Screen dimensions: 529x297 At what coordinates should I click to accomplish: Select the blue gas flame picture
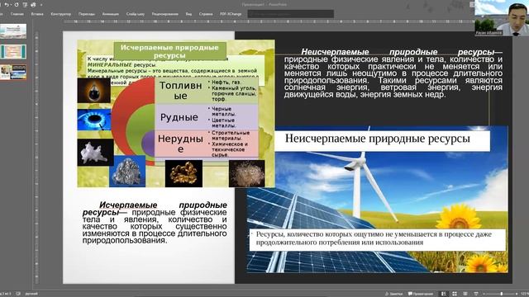(93, 120)
